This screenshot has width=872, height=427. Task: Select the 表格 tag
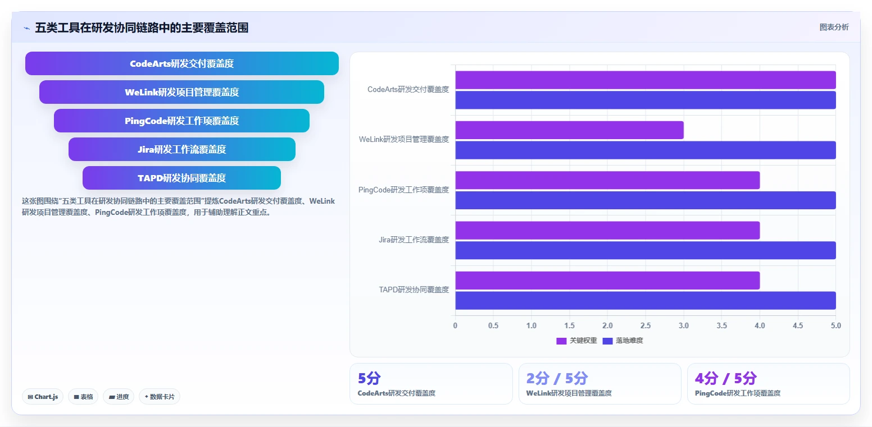83,397
